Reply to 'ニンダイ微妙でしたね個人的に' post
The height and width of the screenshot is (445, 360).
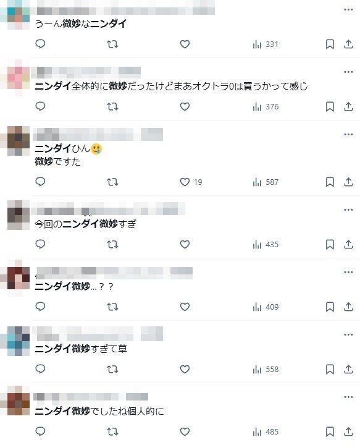point(40,431)
